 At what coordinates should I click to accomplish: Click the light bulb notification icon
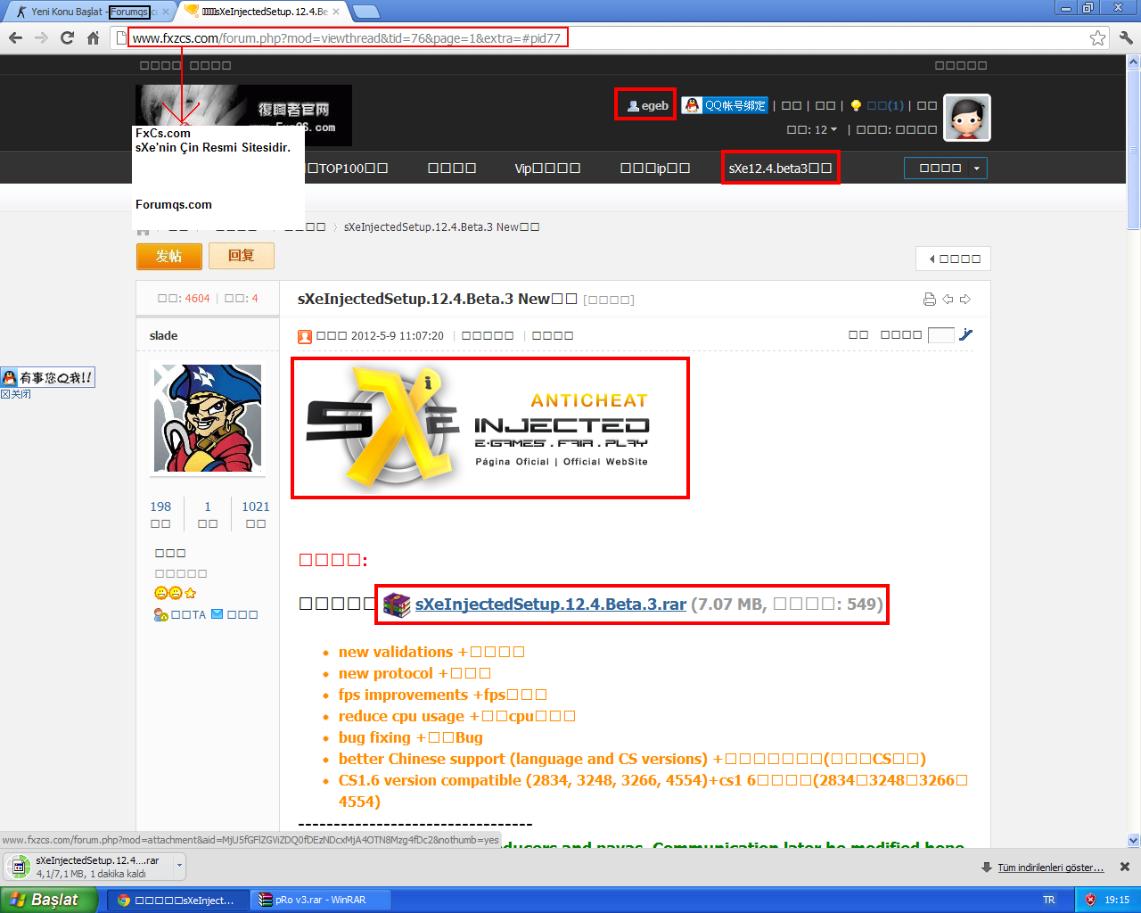(856, 105)
